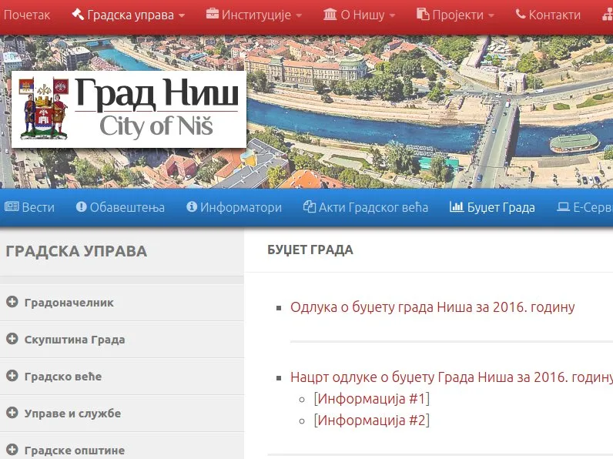
Task: Click the copy icon beside Пројекти
Action: click(423, 15)
